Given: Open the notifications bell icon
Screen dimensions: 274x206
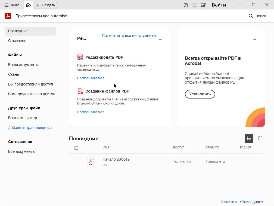Looking at the screenshot, I should pos(195,5).
